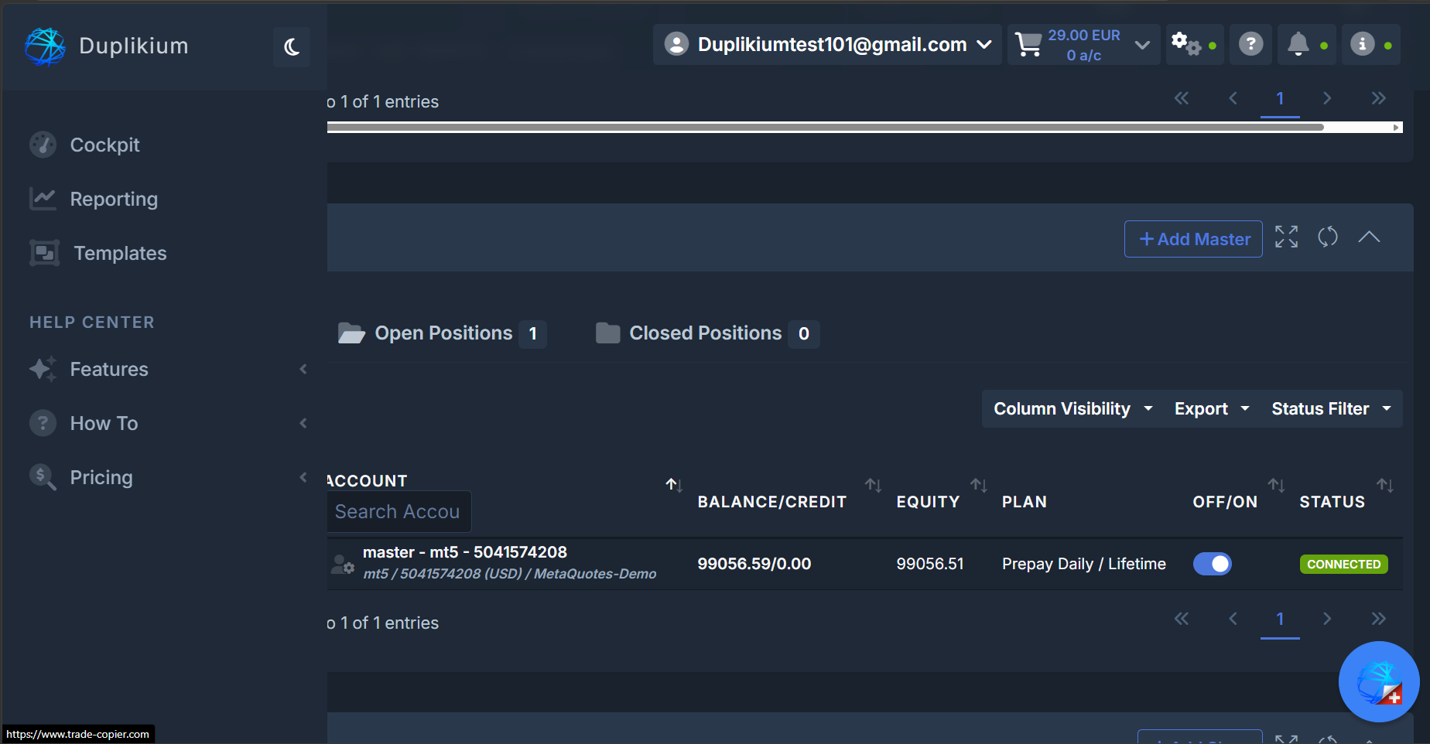Click the user avatar icon
This screenshot has width=1430, height=744.
pos(676,44)
